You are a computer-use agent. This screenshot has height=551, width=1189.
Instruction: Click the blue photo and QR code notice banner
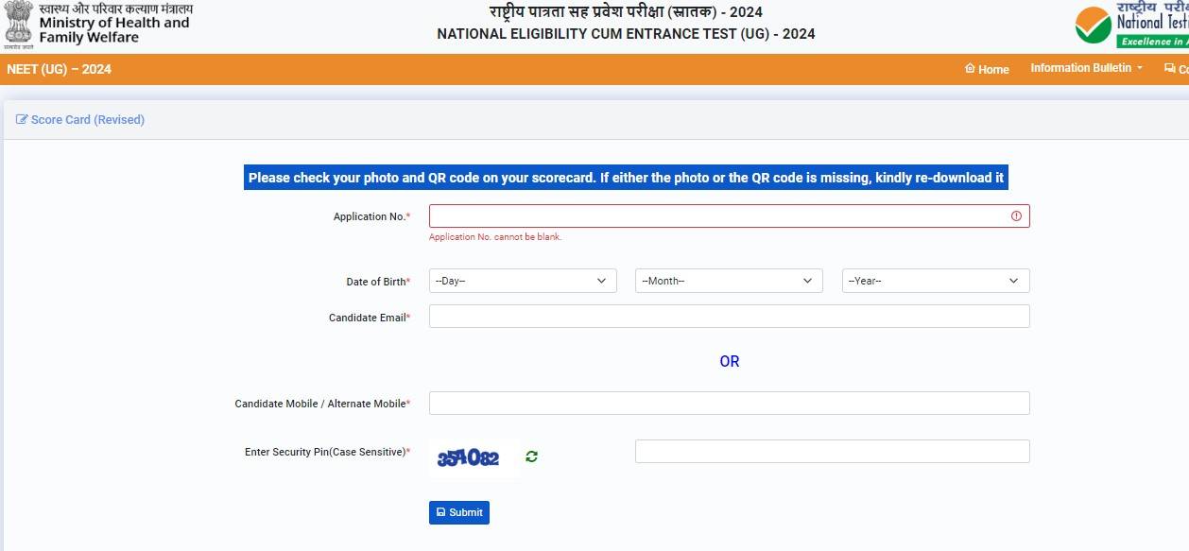(x=626, y=178)
